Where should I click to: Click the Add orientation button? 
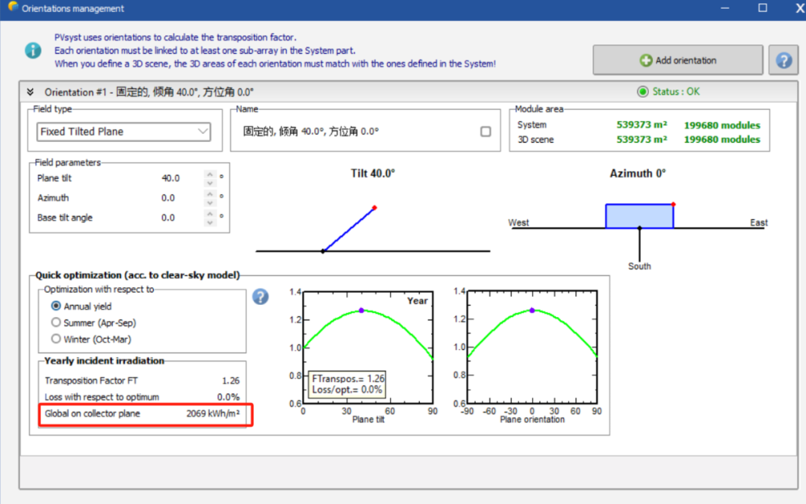pos(678,60)
